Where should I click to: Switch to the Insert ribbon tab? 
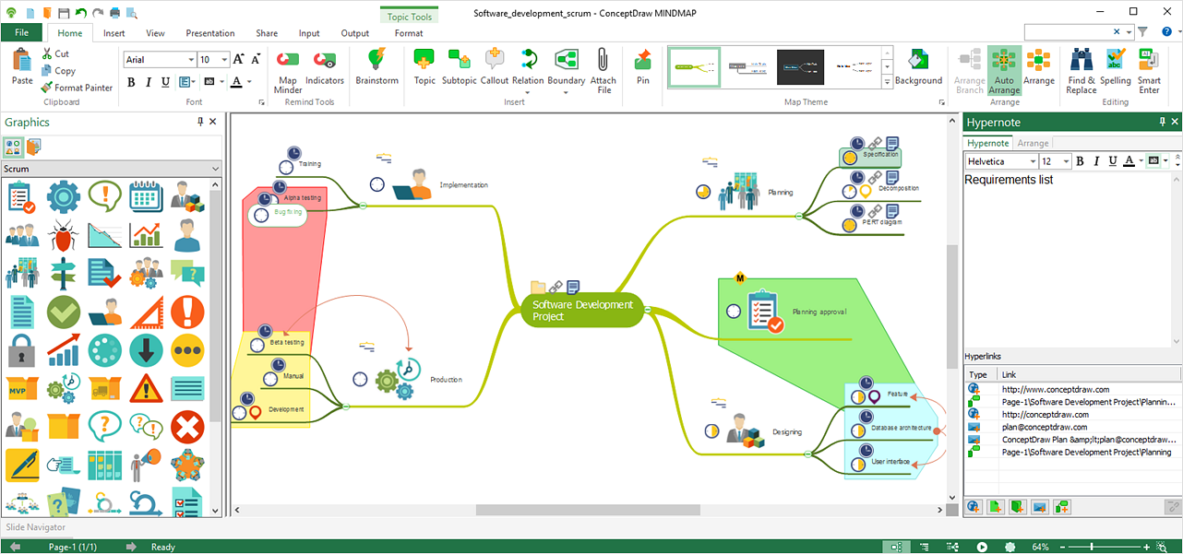coord(114,33)
